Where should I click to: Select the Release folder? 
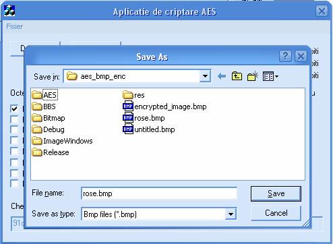pos(51,152)
